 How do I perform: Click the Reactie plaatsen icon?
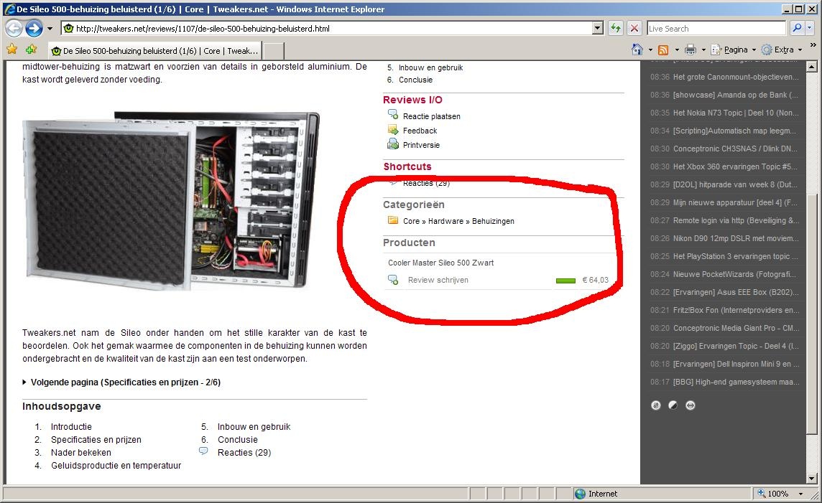392,115
